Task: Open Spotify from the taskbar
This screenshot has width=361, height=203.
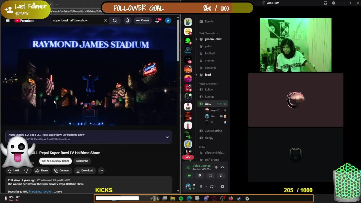Action: pos(181,198)
